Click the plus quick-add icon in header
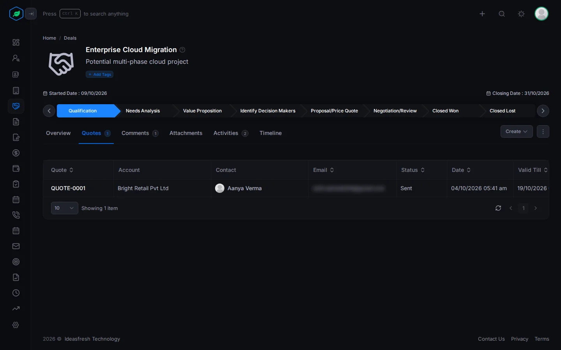561x350 pixels. 482,14
